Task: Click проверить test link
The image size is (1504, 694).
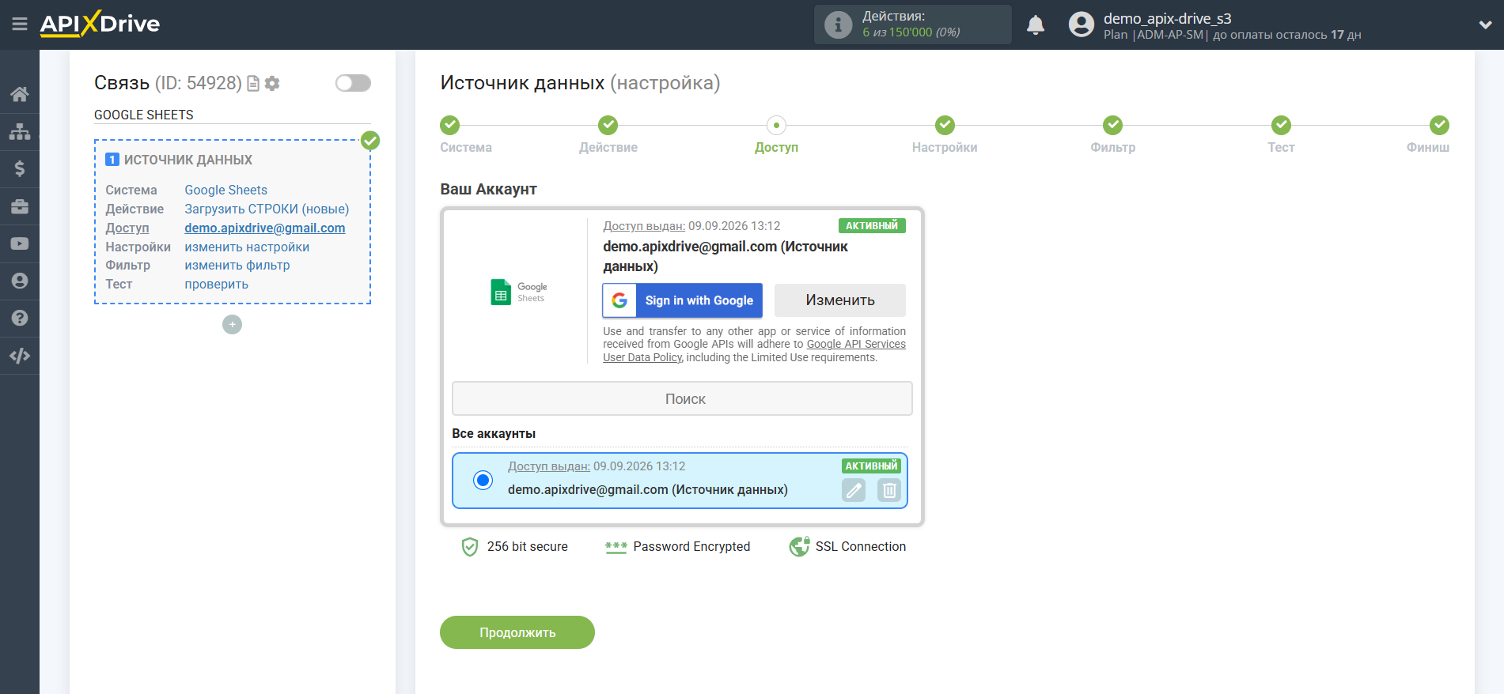Action: tap(216, 285)
